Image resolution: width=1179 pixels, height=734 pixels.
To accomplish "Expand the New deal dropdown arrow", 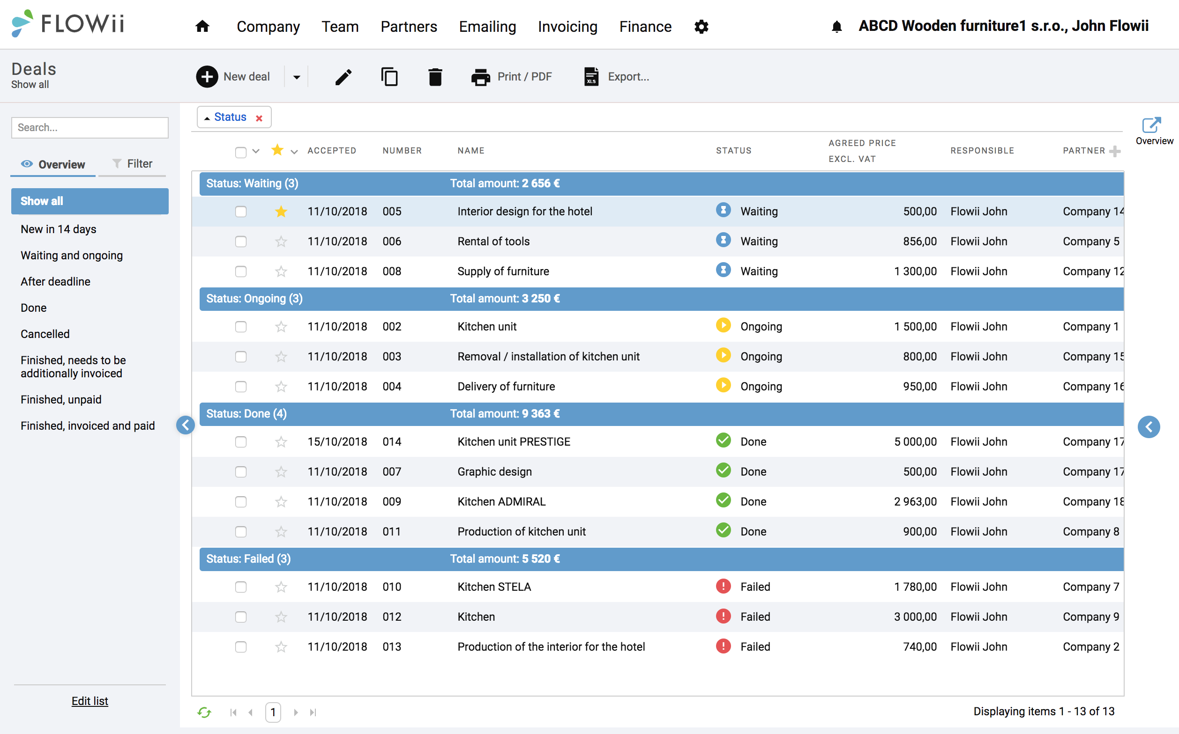I will point(297,77).
